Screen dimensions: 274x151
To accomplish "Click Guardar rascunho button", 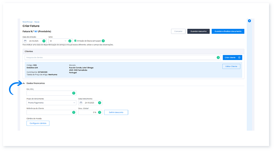I will point(198,31).
